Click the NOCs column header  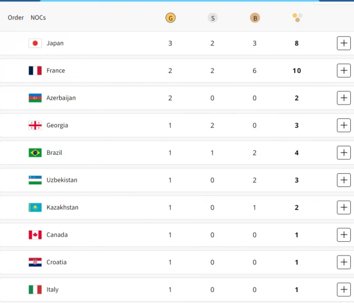pyautogui.click(x=38, y=17)
